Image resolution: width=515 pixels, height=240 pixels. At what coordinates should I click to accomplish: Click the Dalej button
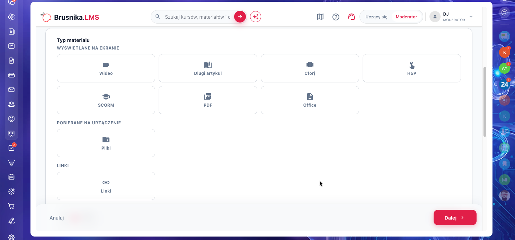click(x=455, y=217)
